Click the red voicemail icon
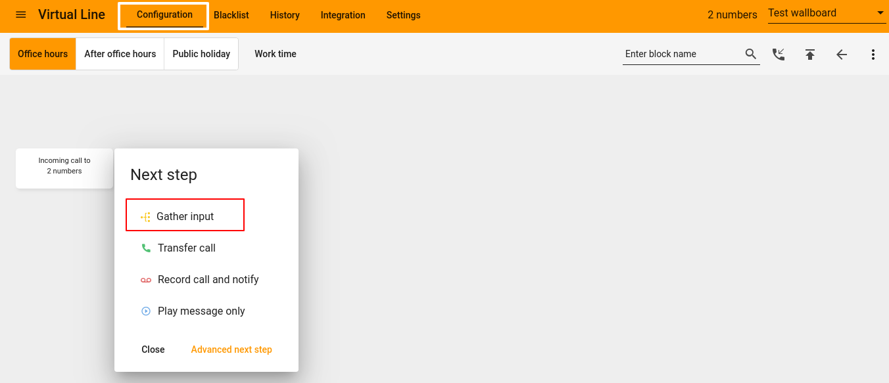Image resolution: width=889 pixels, height=383 pixels. (146, 280)
